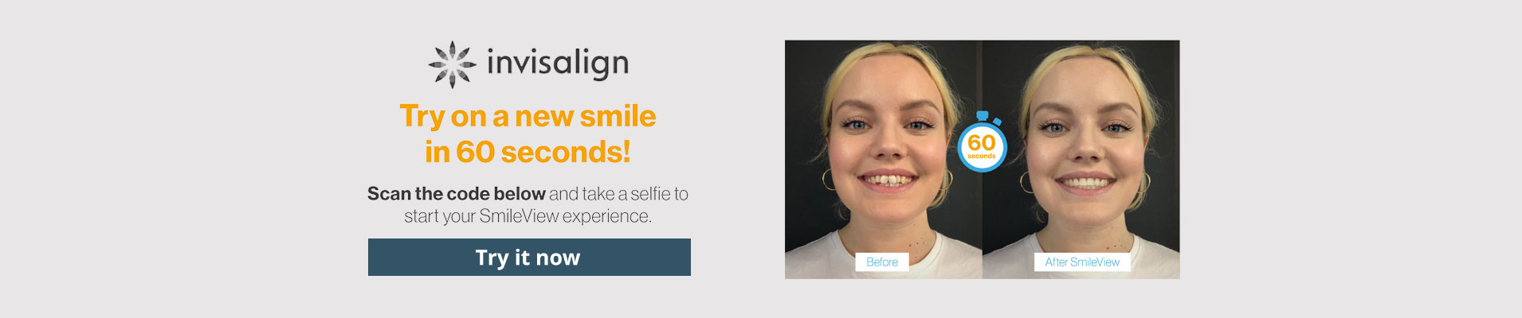Click the invisalign wordmark text

[558, 63]
